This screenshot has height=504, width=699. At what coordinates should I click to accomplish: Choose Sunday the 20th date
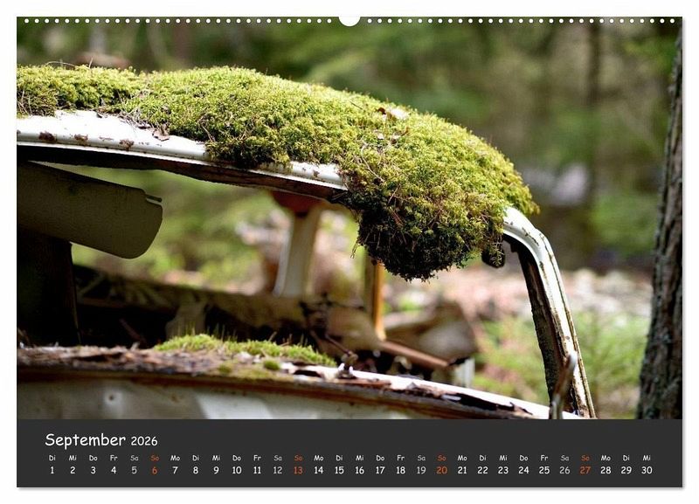pos(441,470)
